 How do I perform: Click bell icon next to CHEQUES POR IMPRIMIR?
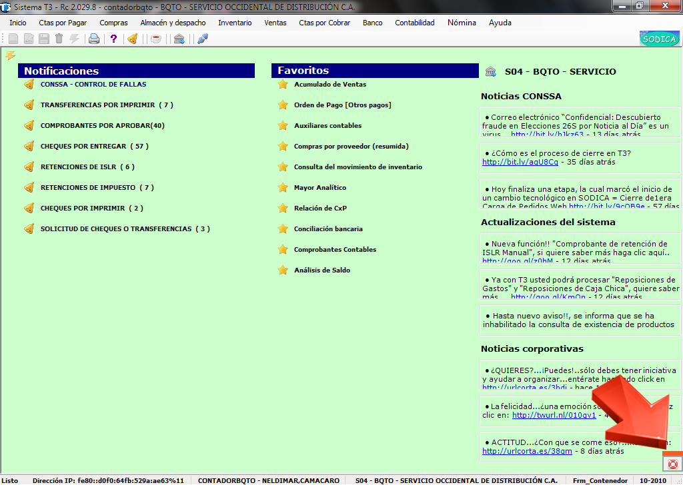tap(29, 208)
